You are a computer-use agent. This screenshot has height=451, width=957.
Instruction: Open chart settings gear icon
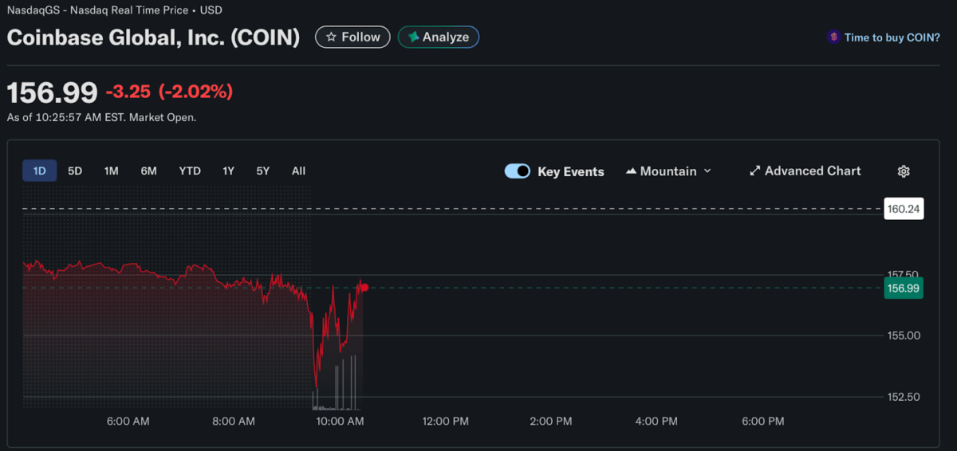coord(904,171)
